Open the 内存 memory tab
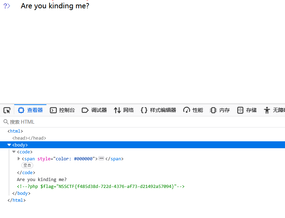Viewport: 285px width, 218px height. [x=220, y=110]
